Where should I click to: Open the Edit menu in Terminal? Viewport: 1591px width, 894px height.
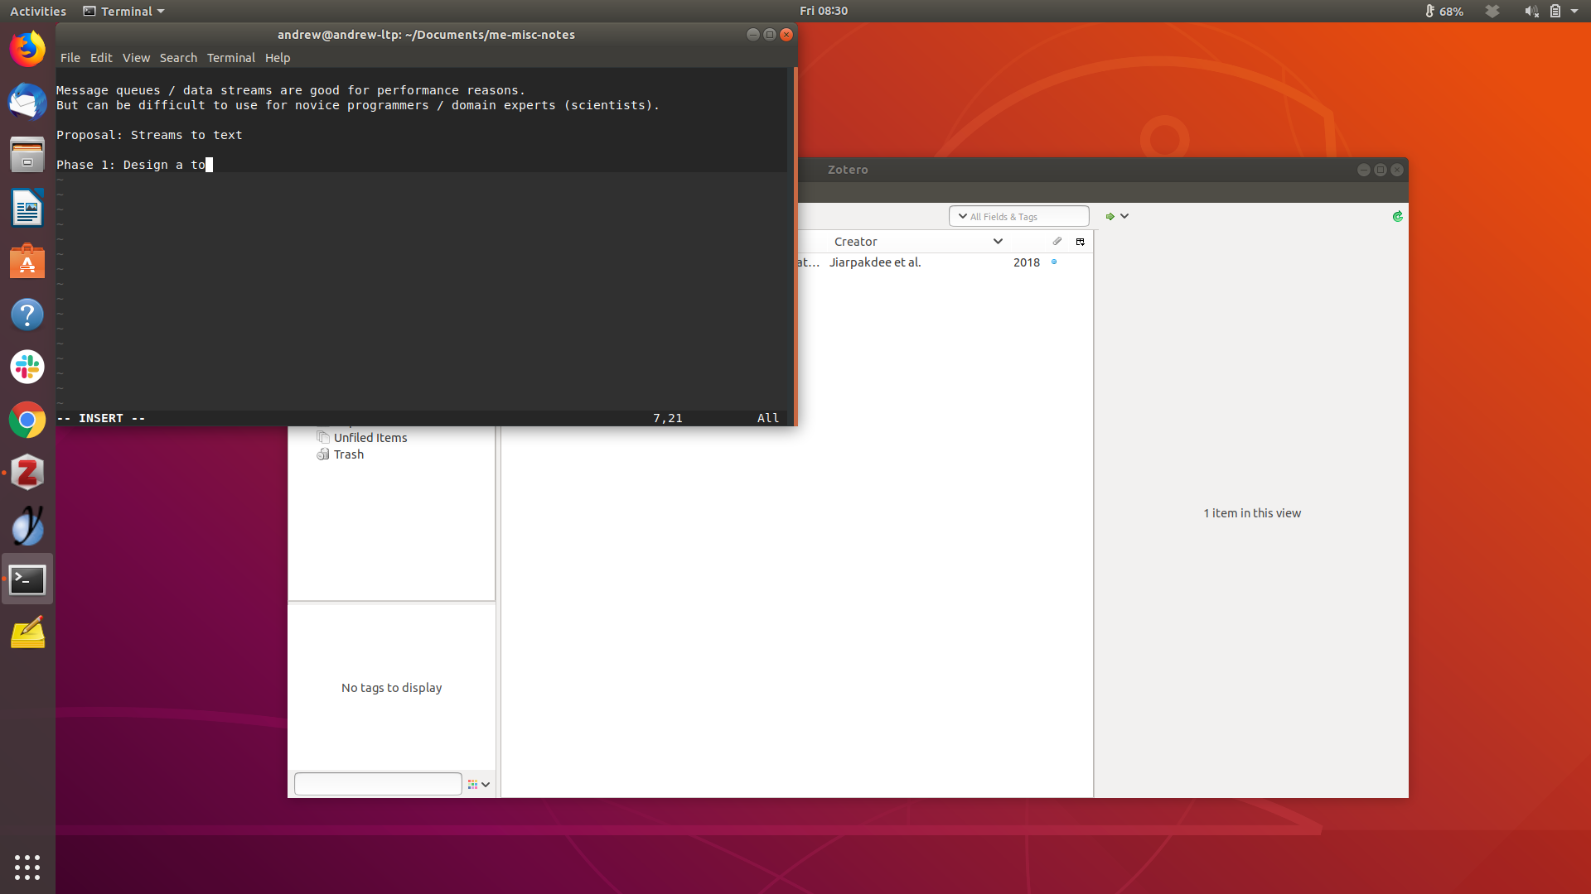click(101, 58)
